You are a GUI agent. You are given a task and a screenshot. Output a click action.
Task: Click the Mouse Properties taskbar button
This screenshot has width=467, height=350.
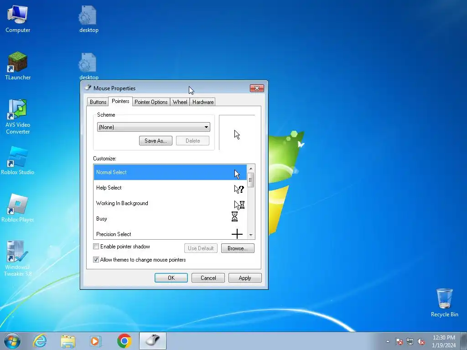pos(152,341)
